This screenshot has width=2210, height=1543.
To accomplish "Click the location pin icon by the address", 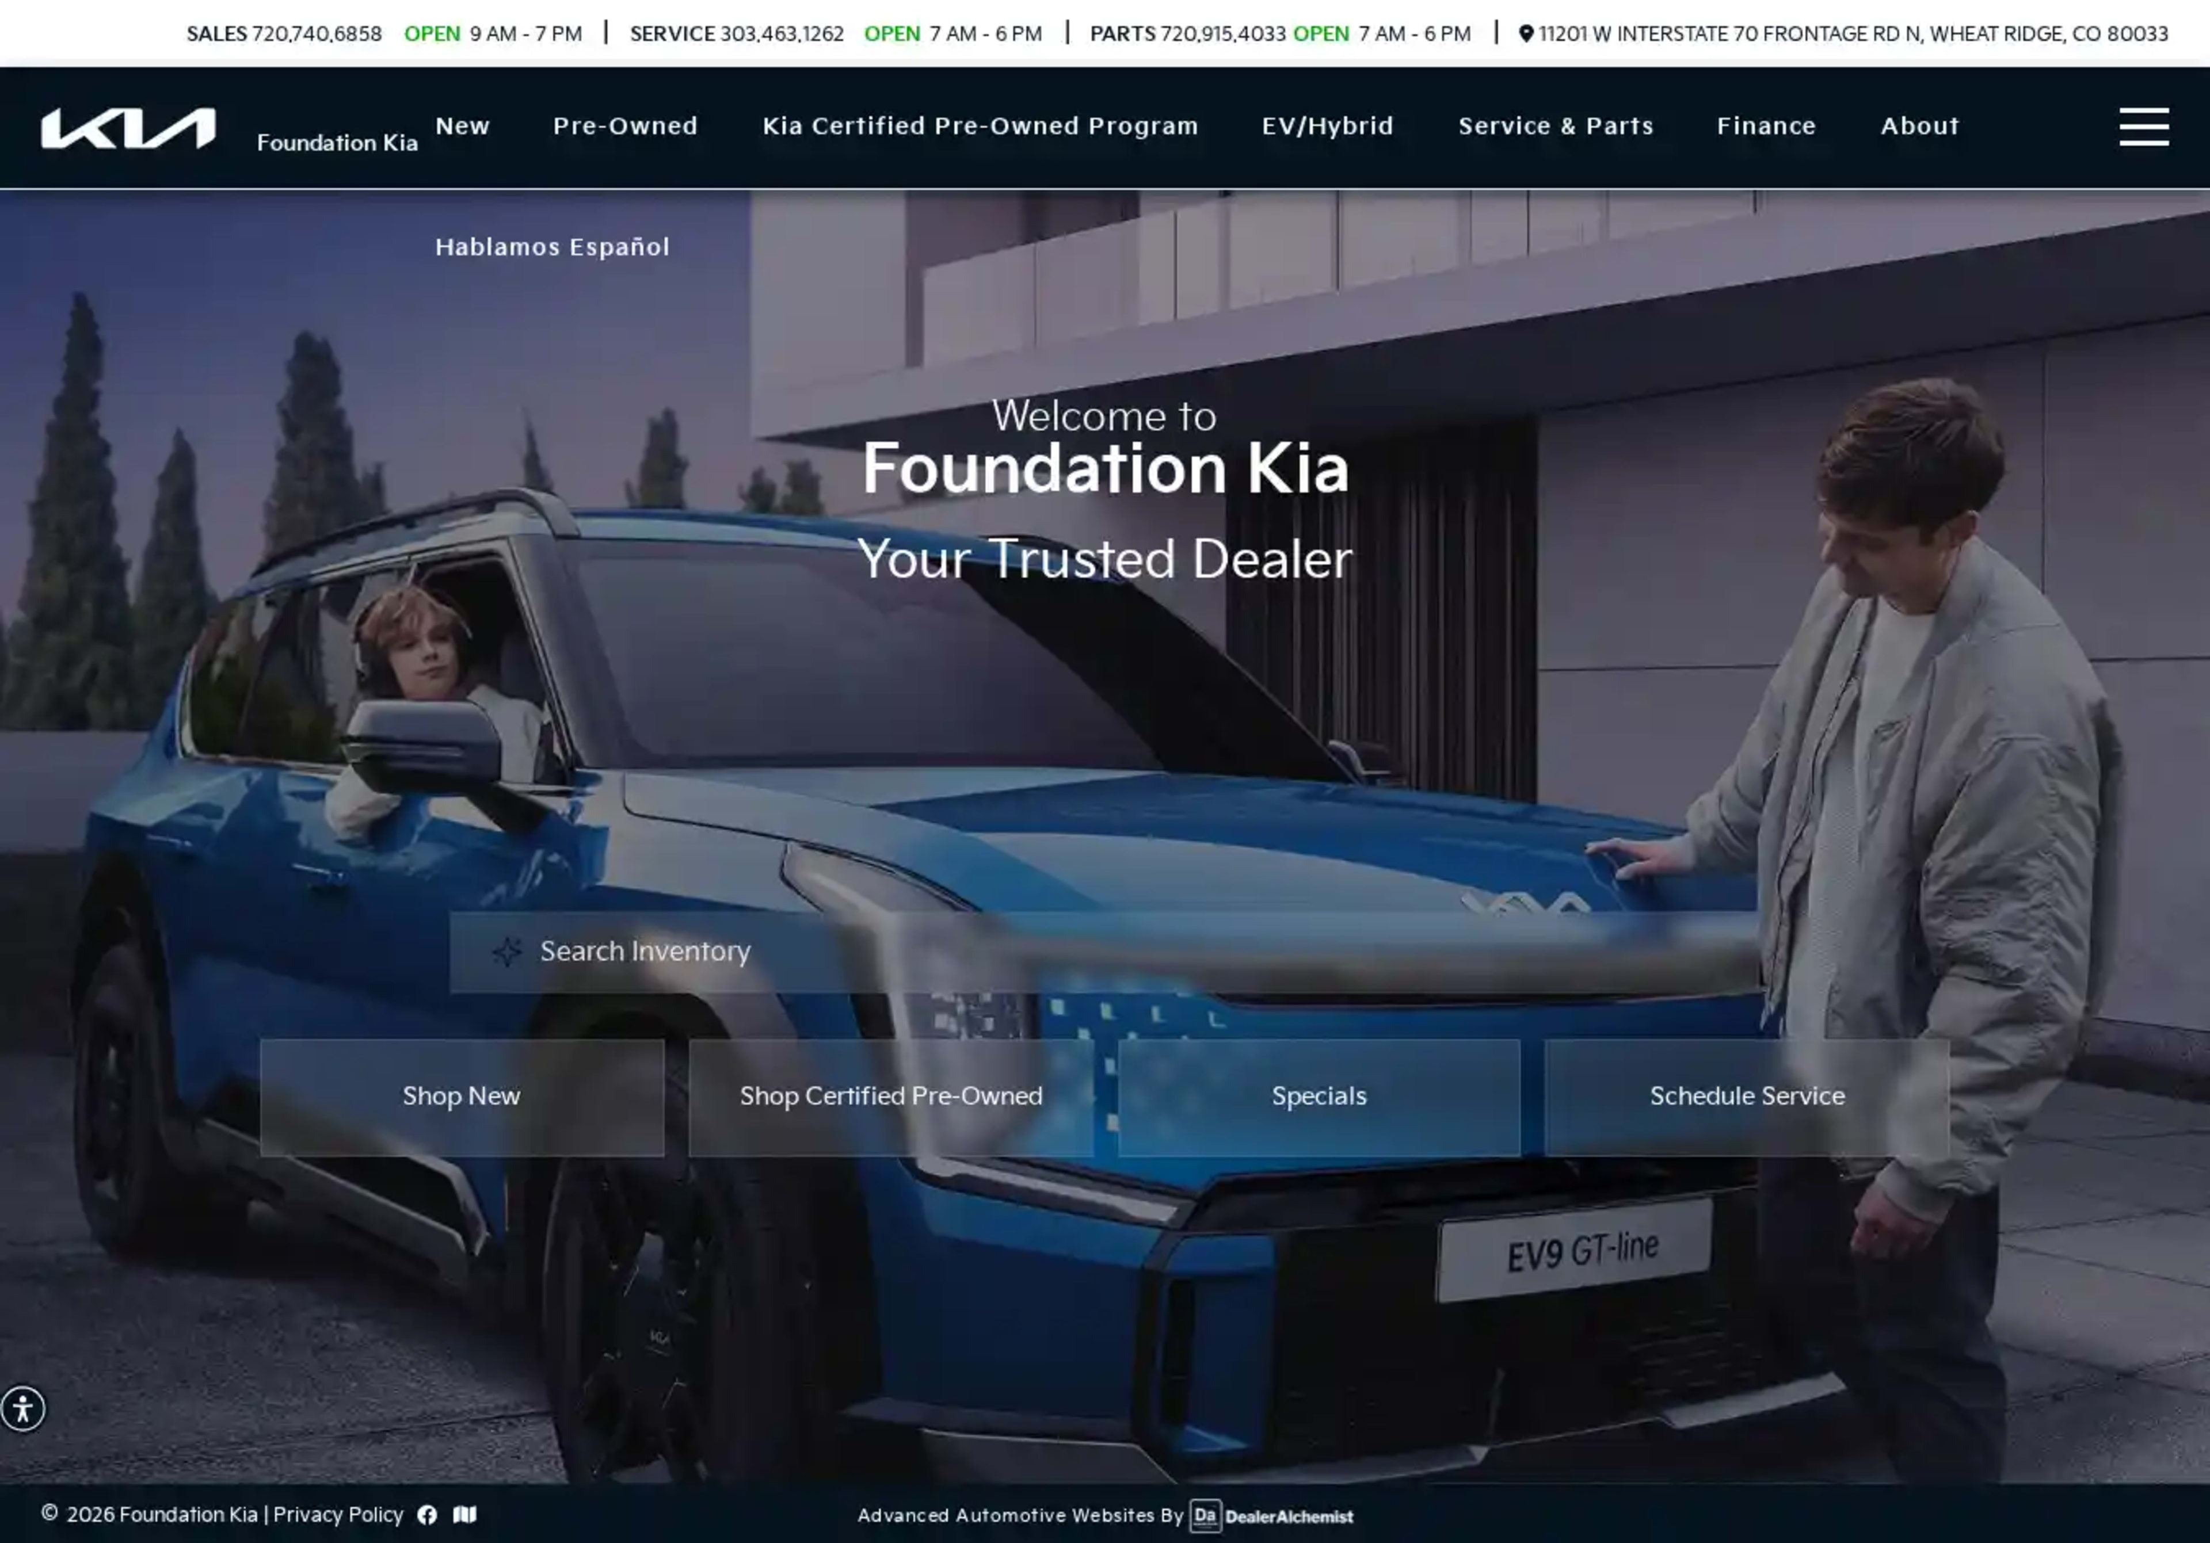I will 1526,34.
